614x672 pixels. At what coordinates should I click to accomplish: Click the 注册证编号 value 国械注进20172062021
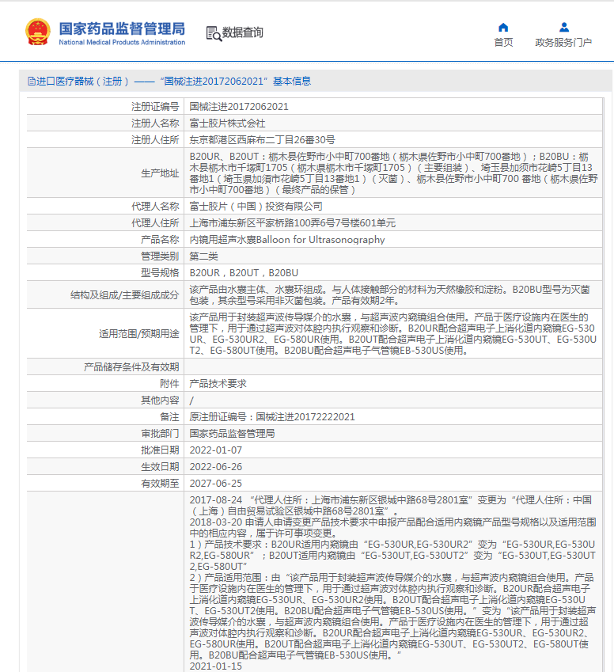239,106
